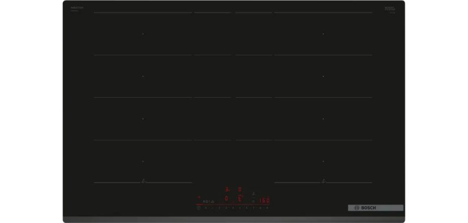Click the INDUCTION label text

[77, 8]
